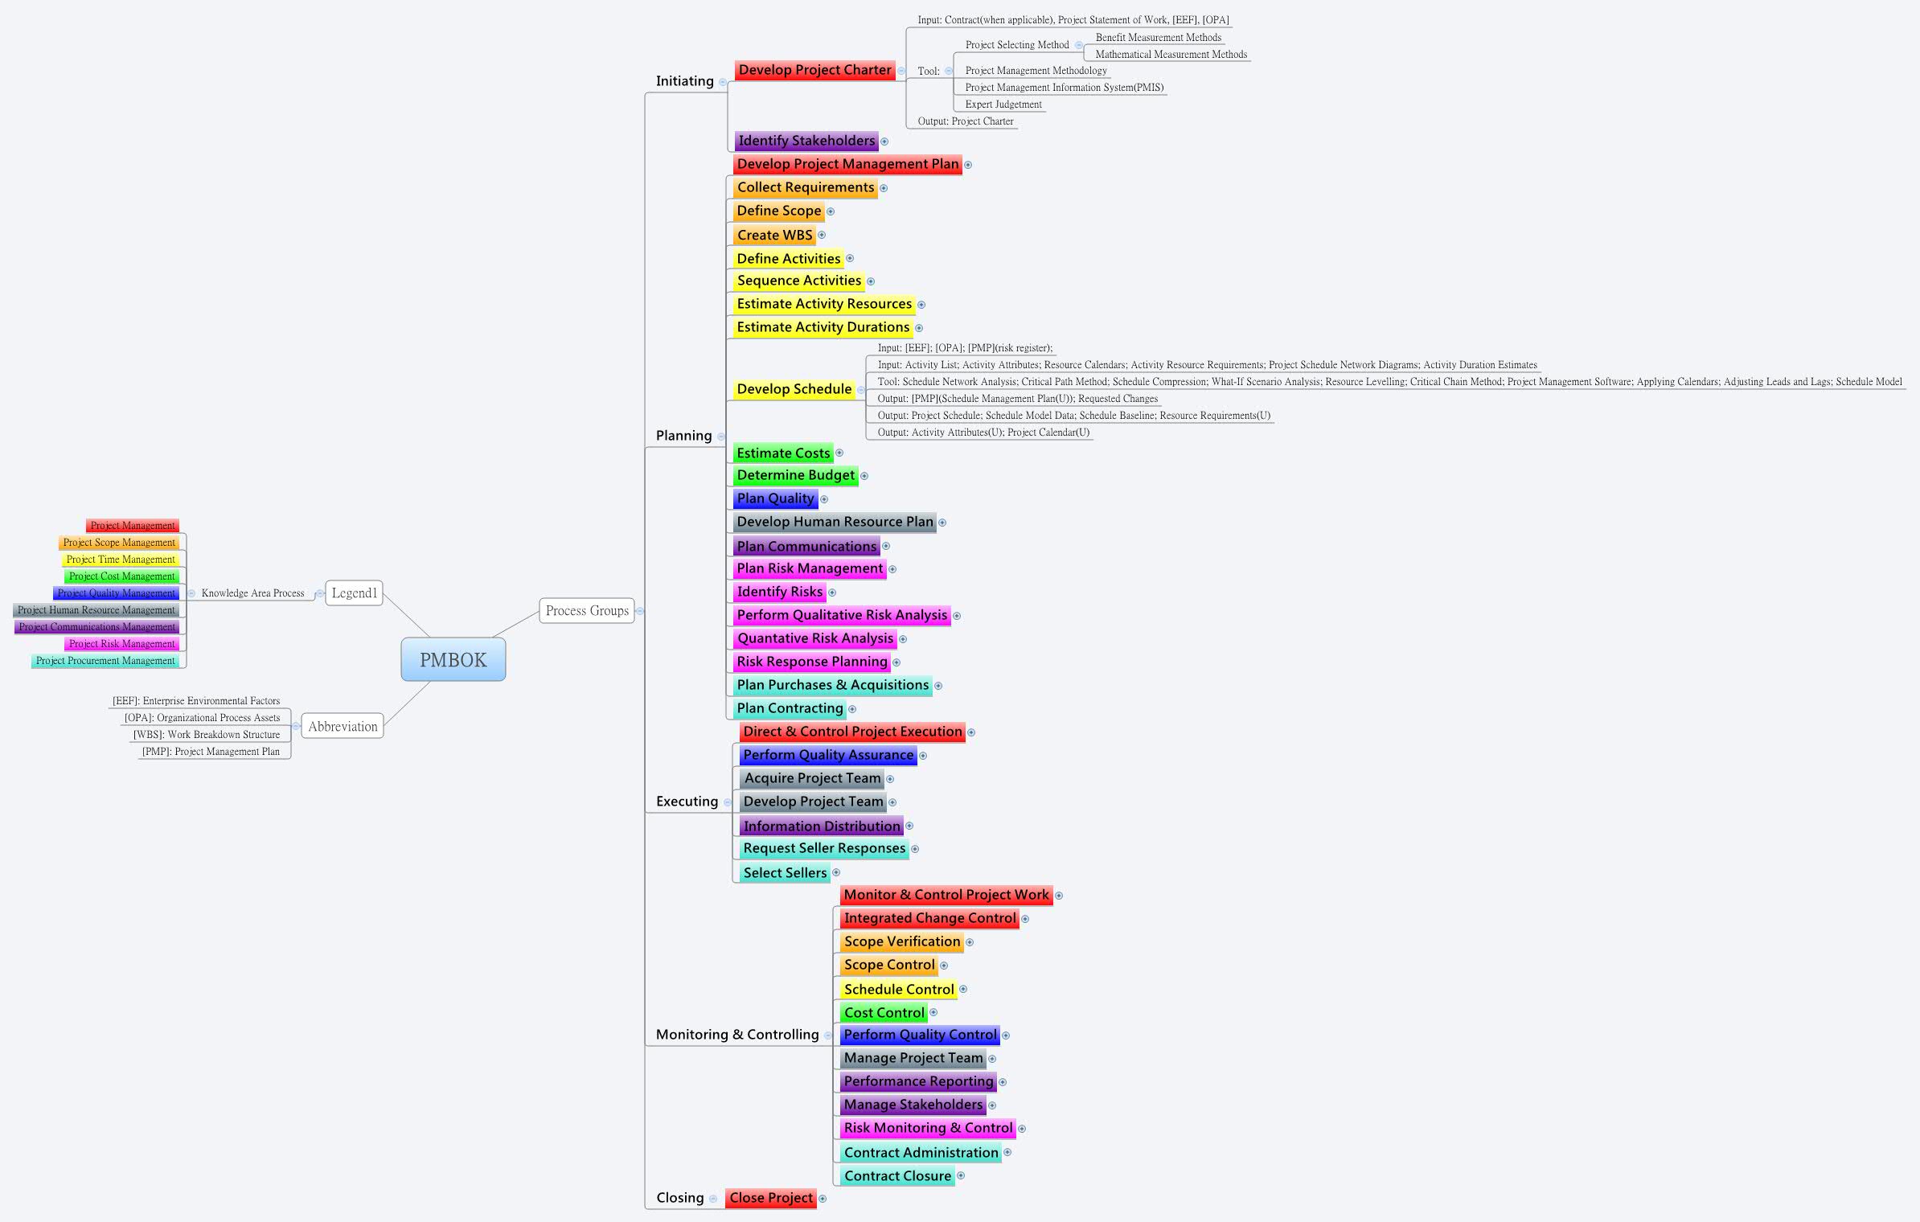Expand the Identify Stakeholders node toggle
Image resolution: width=1920 pixels, height=1222 pixels.
884,141
